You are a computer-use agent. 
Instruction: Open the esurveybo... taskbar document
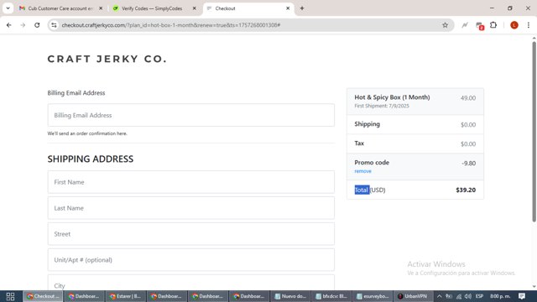coord(373,296)
